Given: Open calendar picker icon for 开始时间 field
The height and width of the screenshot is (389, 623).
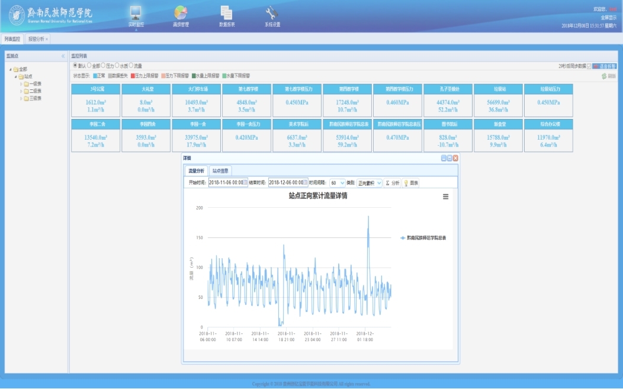Looking at the screenshot, I should tap(245, 182).
